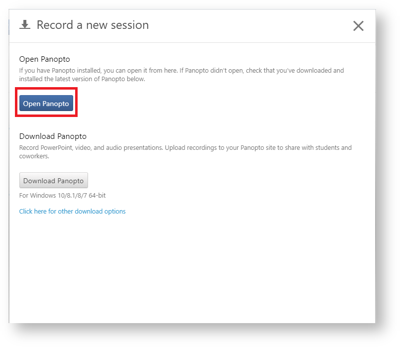Image resolution: width=400 pixels, height=347 pixels.
Task: Click the blue sliver on the dialog's left edge
Action: pyautogui.click(x=9, y=27)
